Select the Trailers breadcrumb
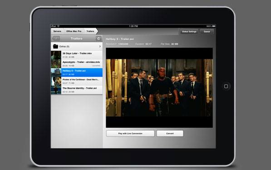 pos(90,31)
